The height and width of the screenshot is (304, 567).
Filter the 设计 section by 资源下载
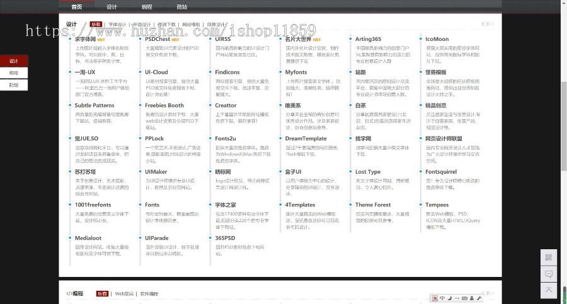click(166, 25)
